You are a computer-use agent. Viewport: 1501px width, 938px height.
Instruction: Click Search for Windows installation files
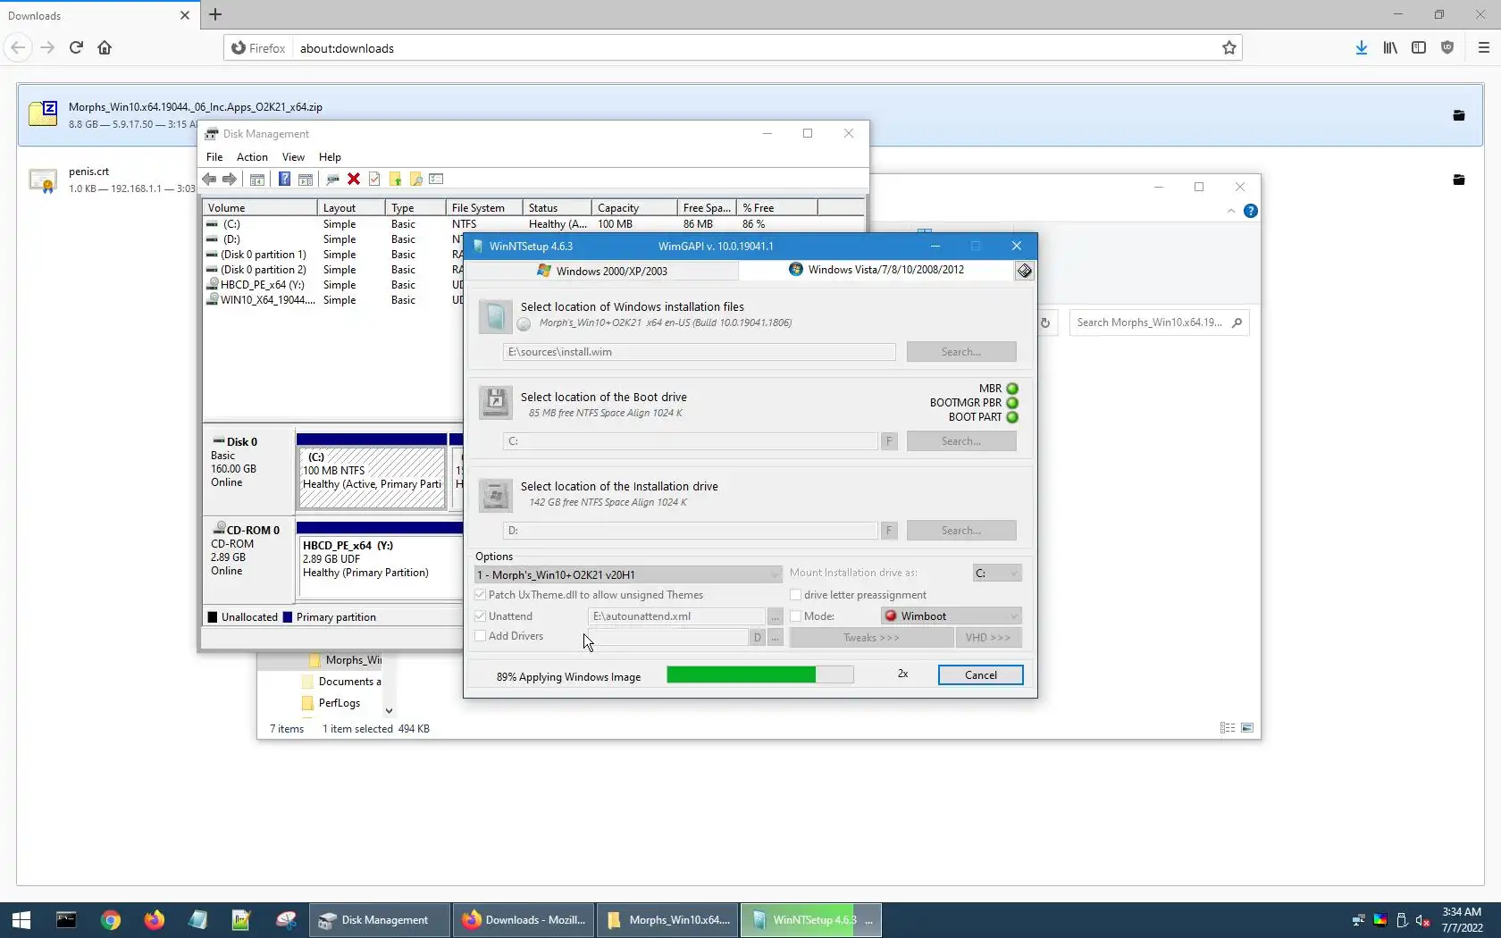pyautogui.click(x=961, y=352)
